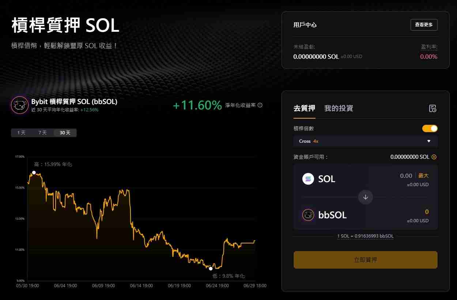
Task: Click the 查看更多 button in 用戶中心
Action: (x=424, y=25)
